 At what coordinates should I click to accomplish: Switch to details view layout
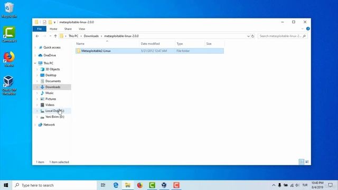[x=302, y=161]
